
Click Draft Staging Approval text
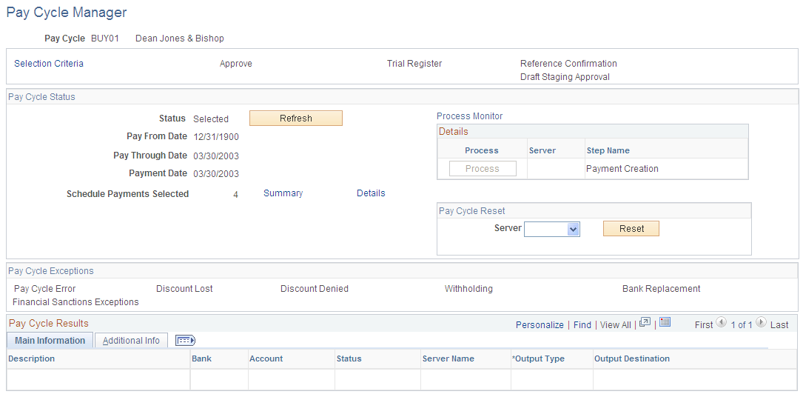(x=565, y=77)
